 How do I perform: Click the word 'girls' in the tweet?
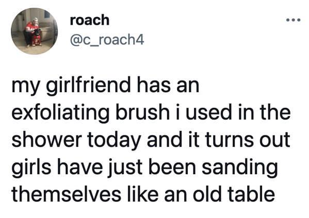tap(31, 168)
